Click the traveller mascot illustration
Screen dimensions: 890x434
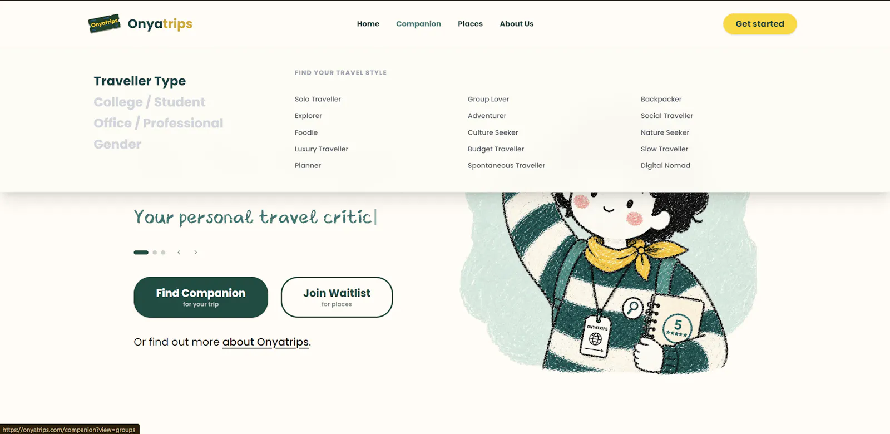click(x=608, y=283)
